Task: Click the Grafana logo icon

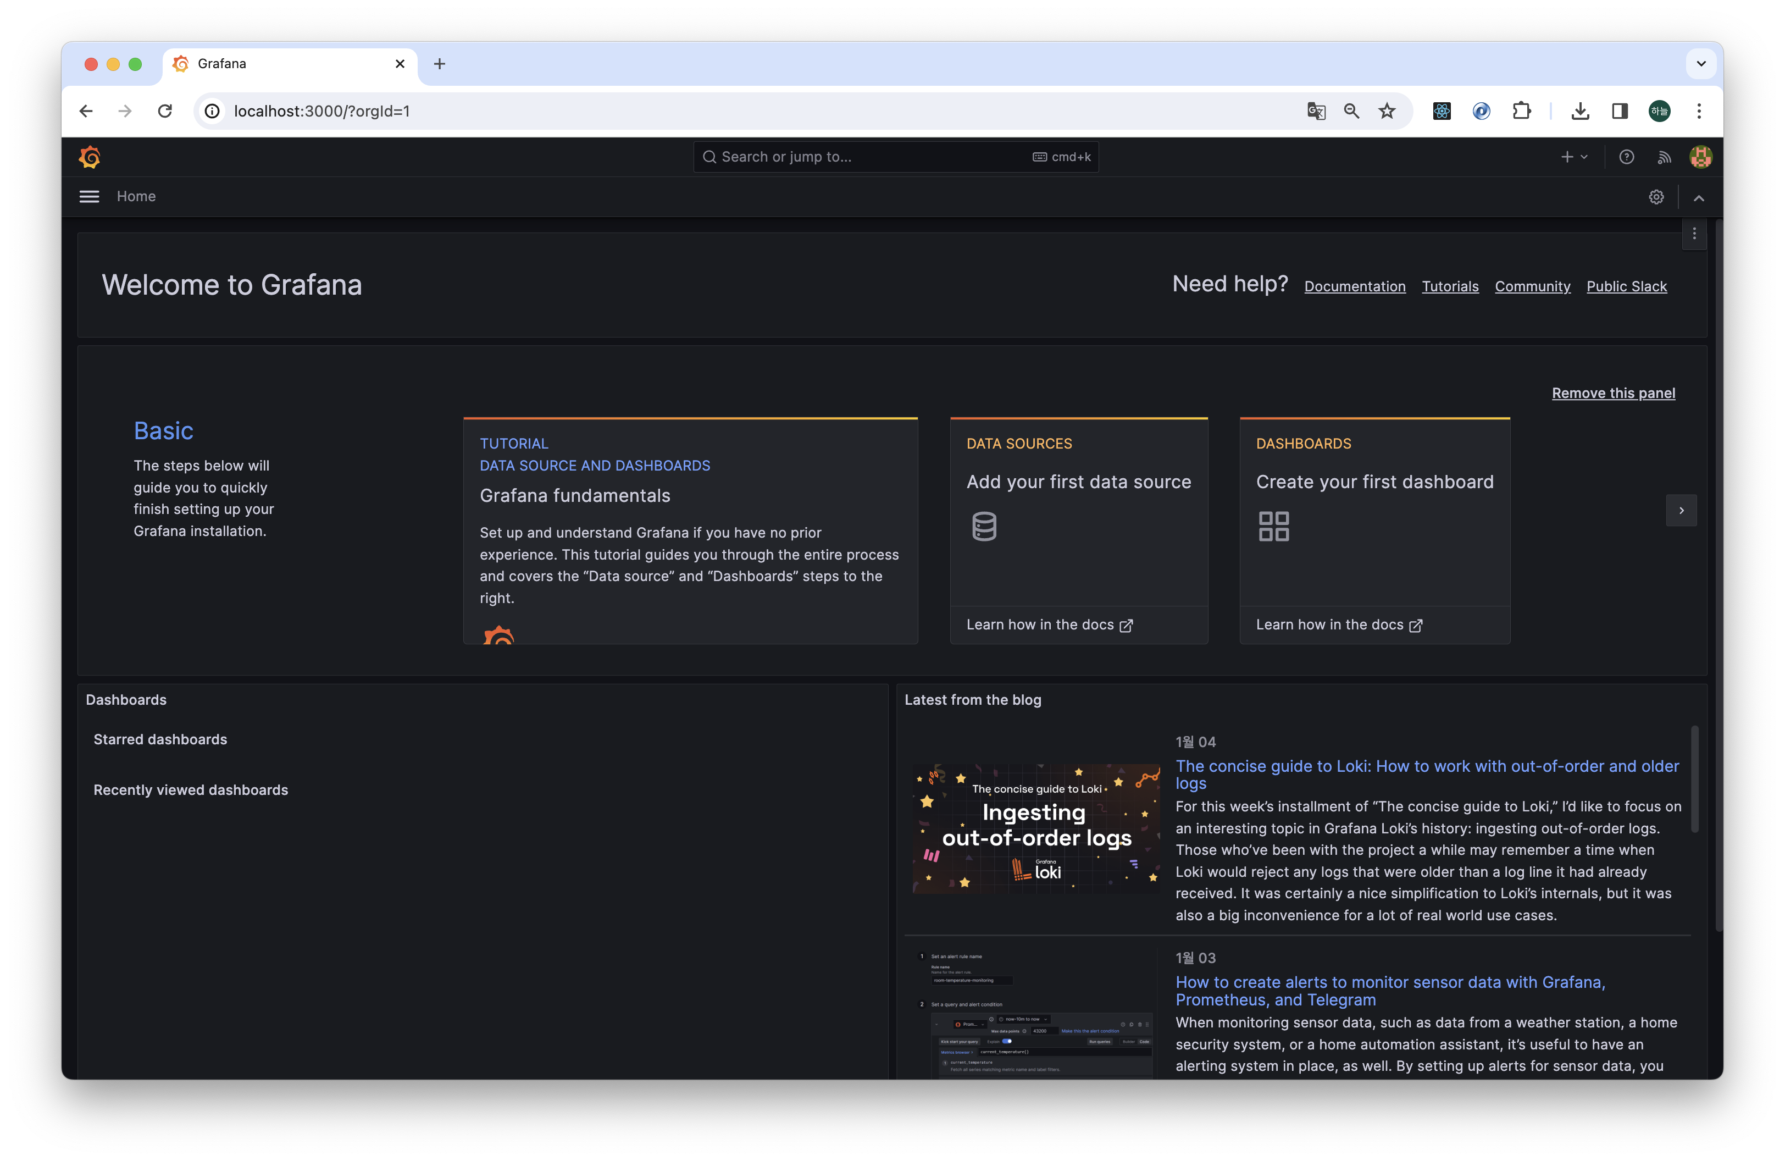Action: (x=89, y=157)
